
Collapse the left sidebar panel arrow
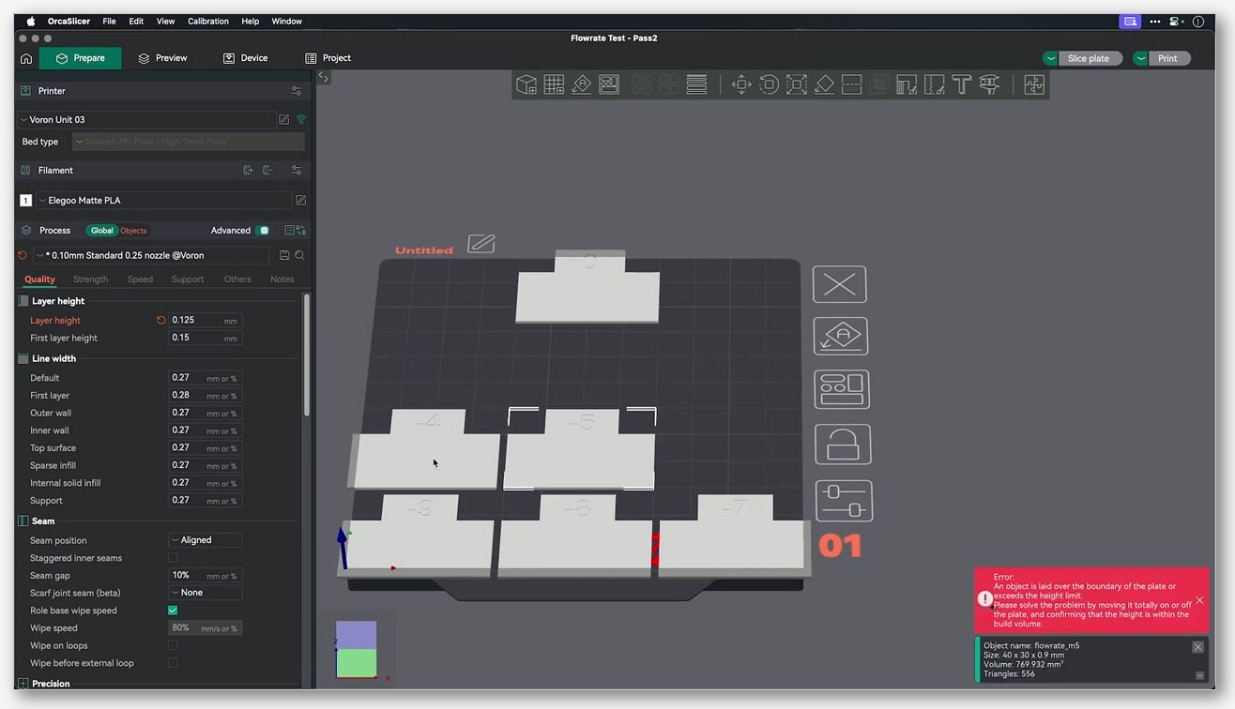pos(324,78)
